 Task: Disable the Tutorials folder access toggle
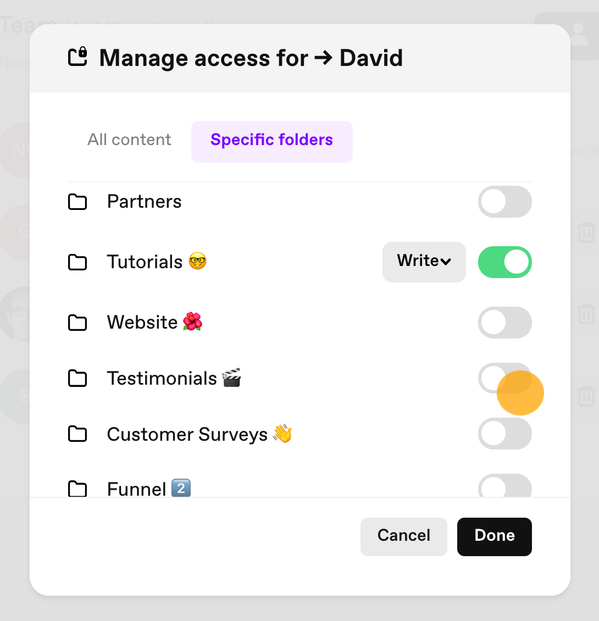click(504, 262)
